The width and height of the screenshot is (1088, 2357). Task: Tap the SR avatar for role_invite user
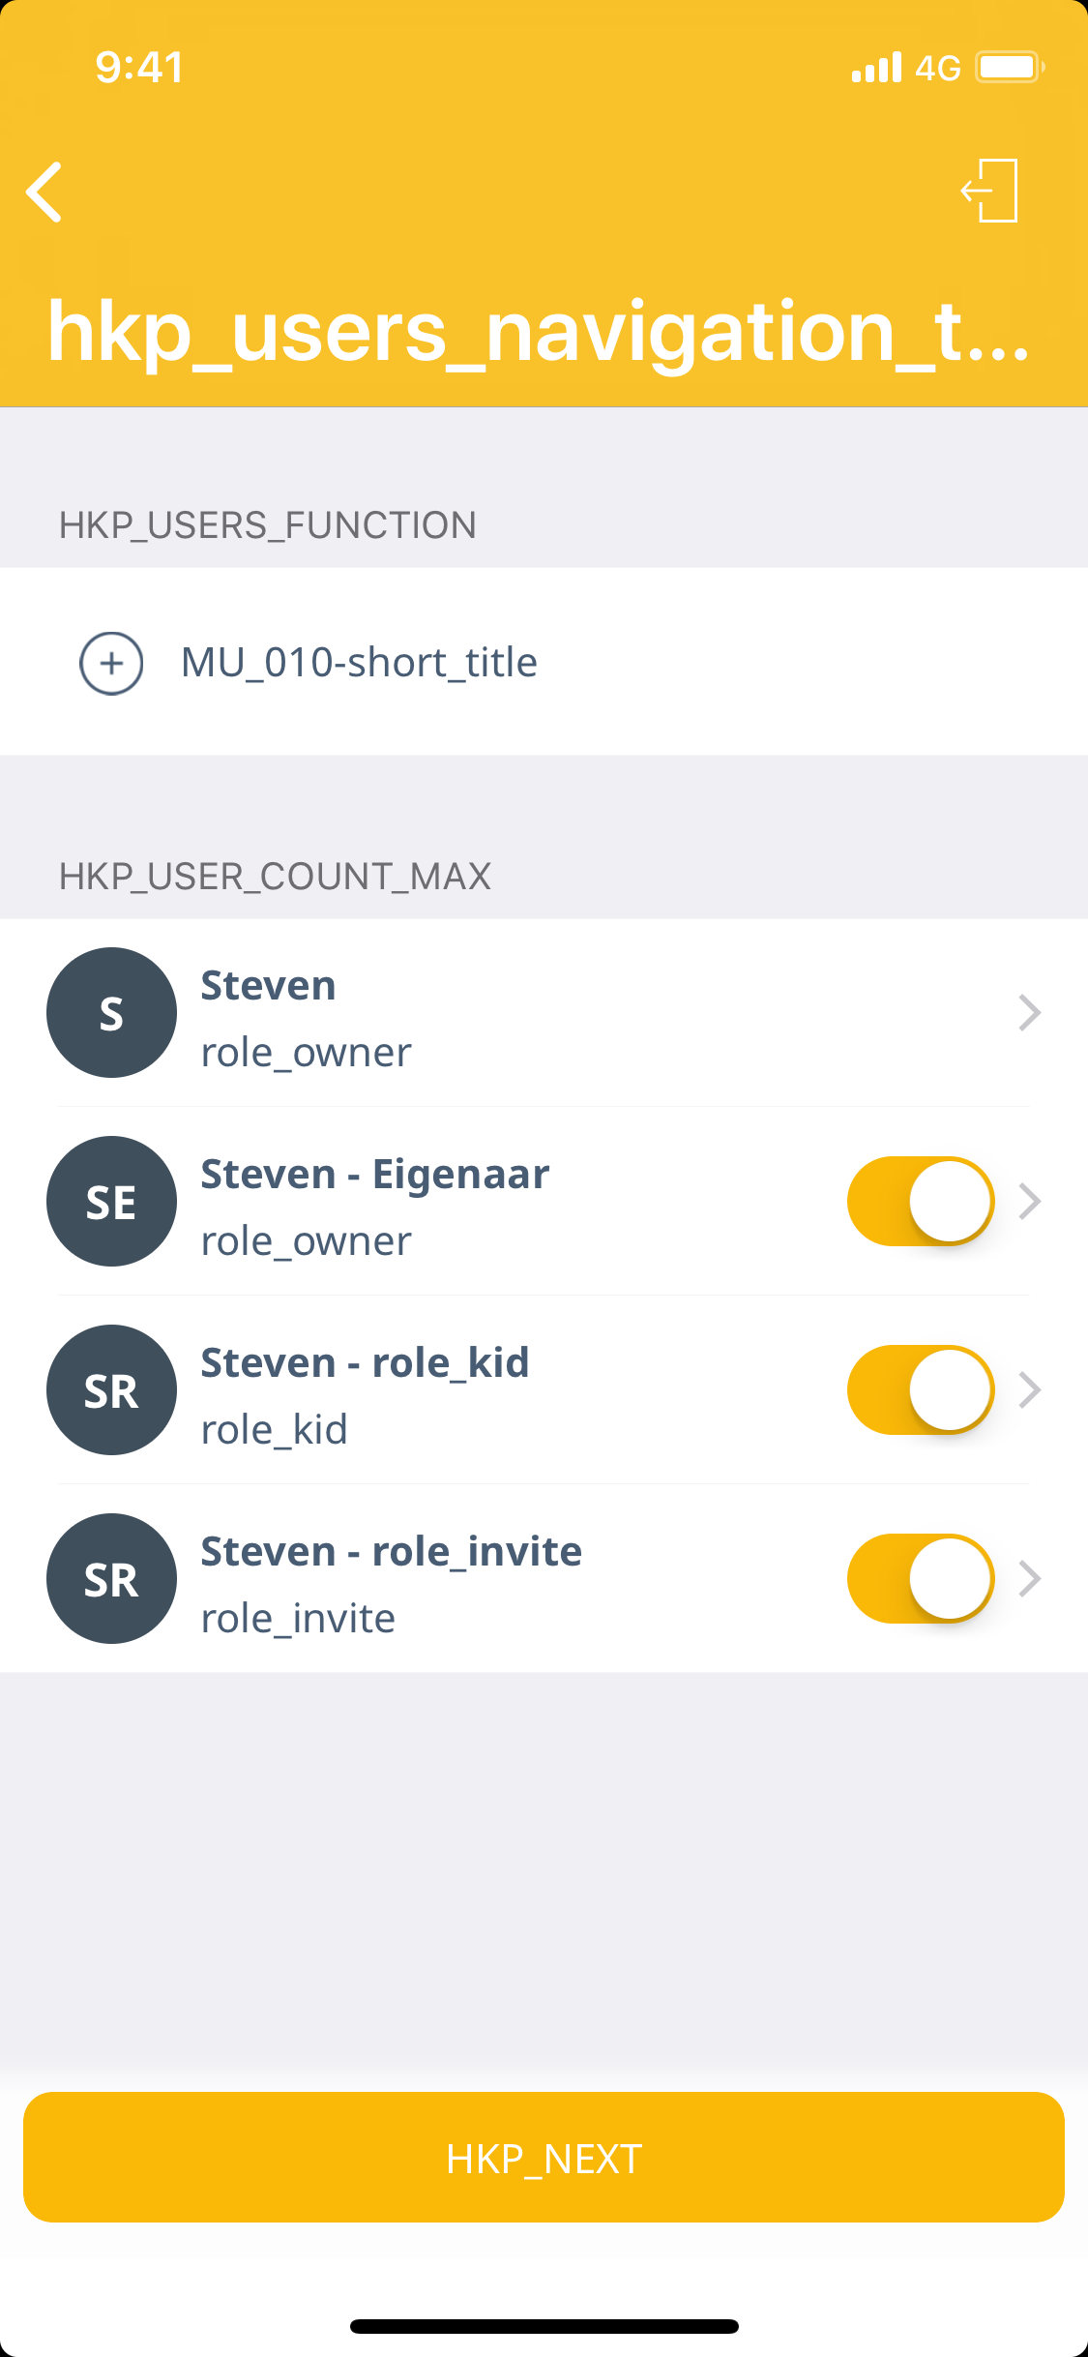coord(111,1578)
